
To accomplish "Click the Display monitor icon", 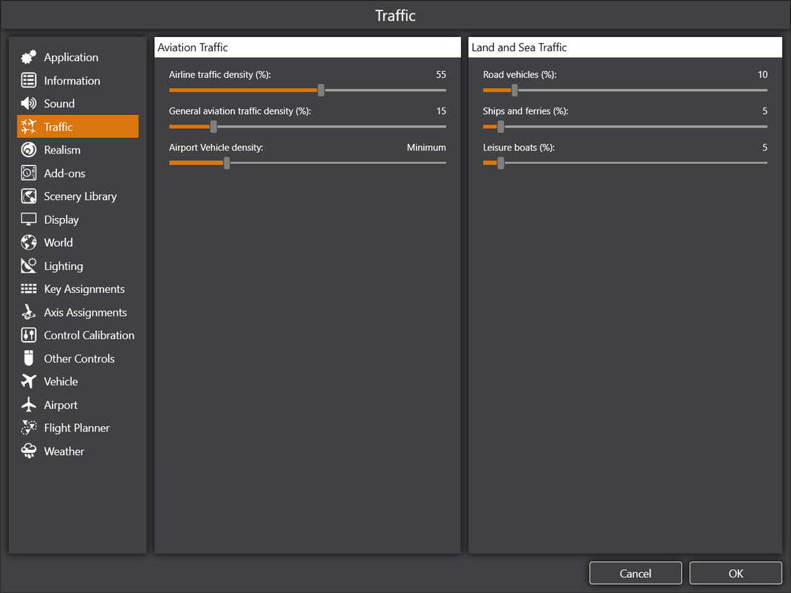I will pos(29,219).
